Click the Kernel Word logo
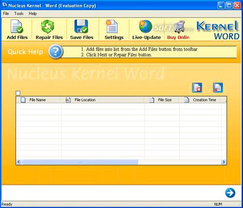 coord(218,30)
